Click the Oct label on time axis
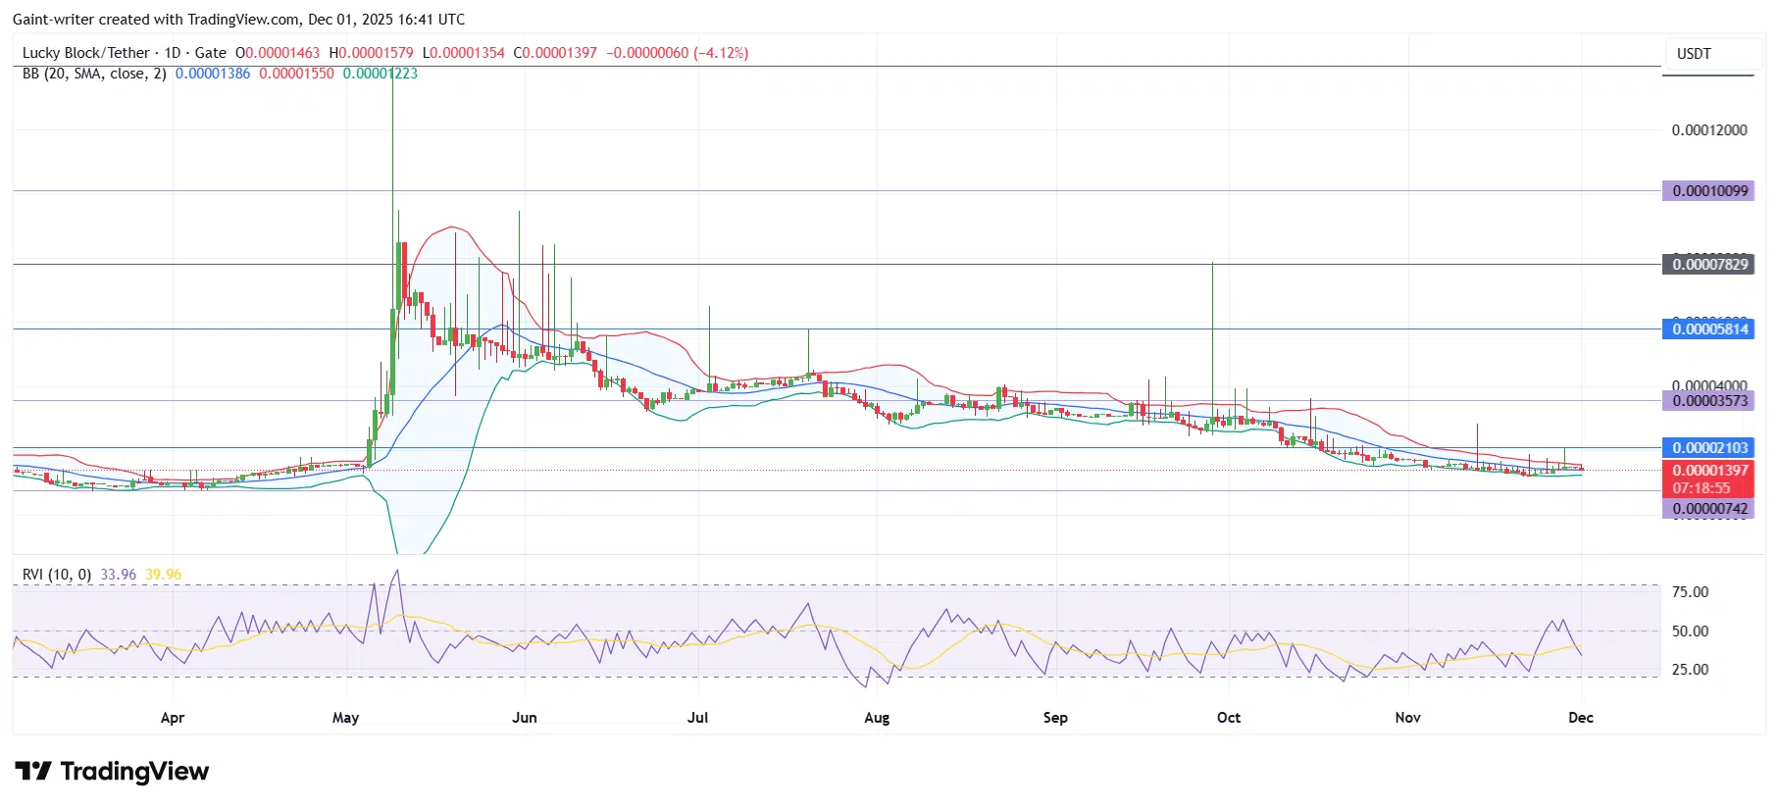Image resolution: width=1779 pixels, height=808 pixels. pos(1228,718)
